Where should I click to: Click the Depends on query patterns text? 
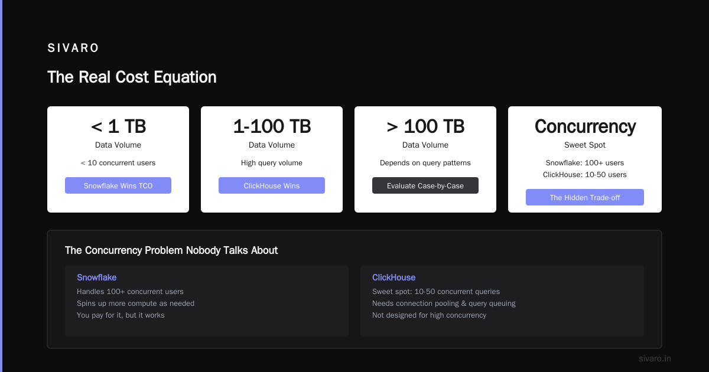tap(425, 163)
